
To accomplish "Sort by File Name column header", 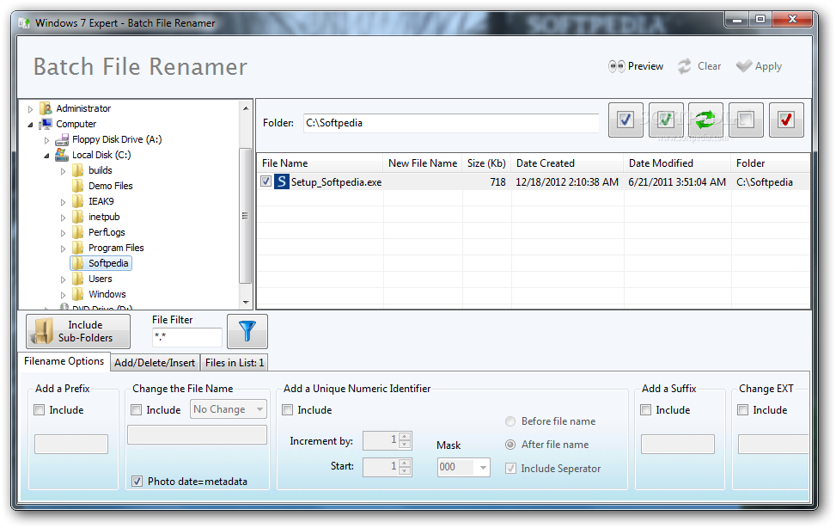I will point(320,163).
